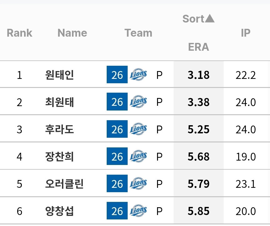The image size is (270, 226).
Task: Click the 5.85 ERA value for 양창섭
Action: point(199,211)
